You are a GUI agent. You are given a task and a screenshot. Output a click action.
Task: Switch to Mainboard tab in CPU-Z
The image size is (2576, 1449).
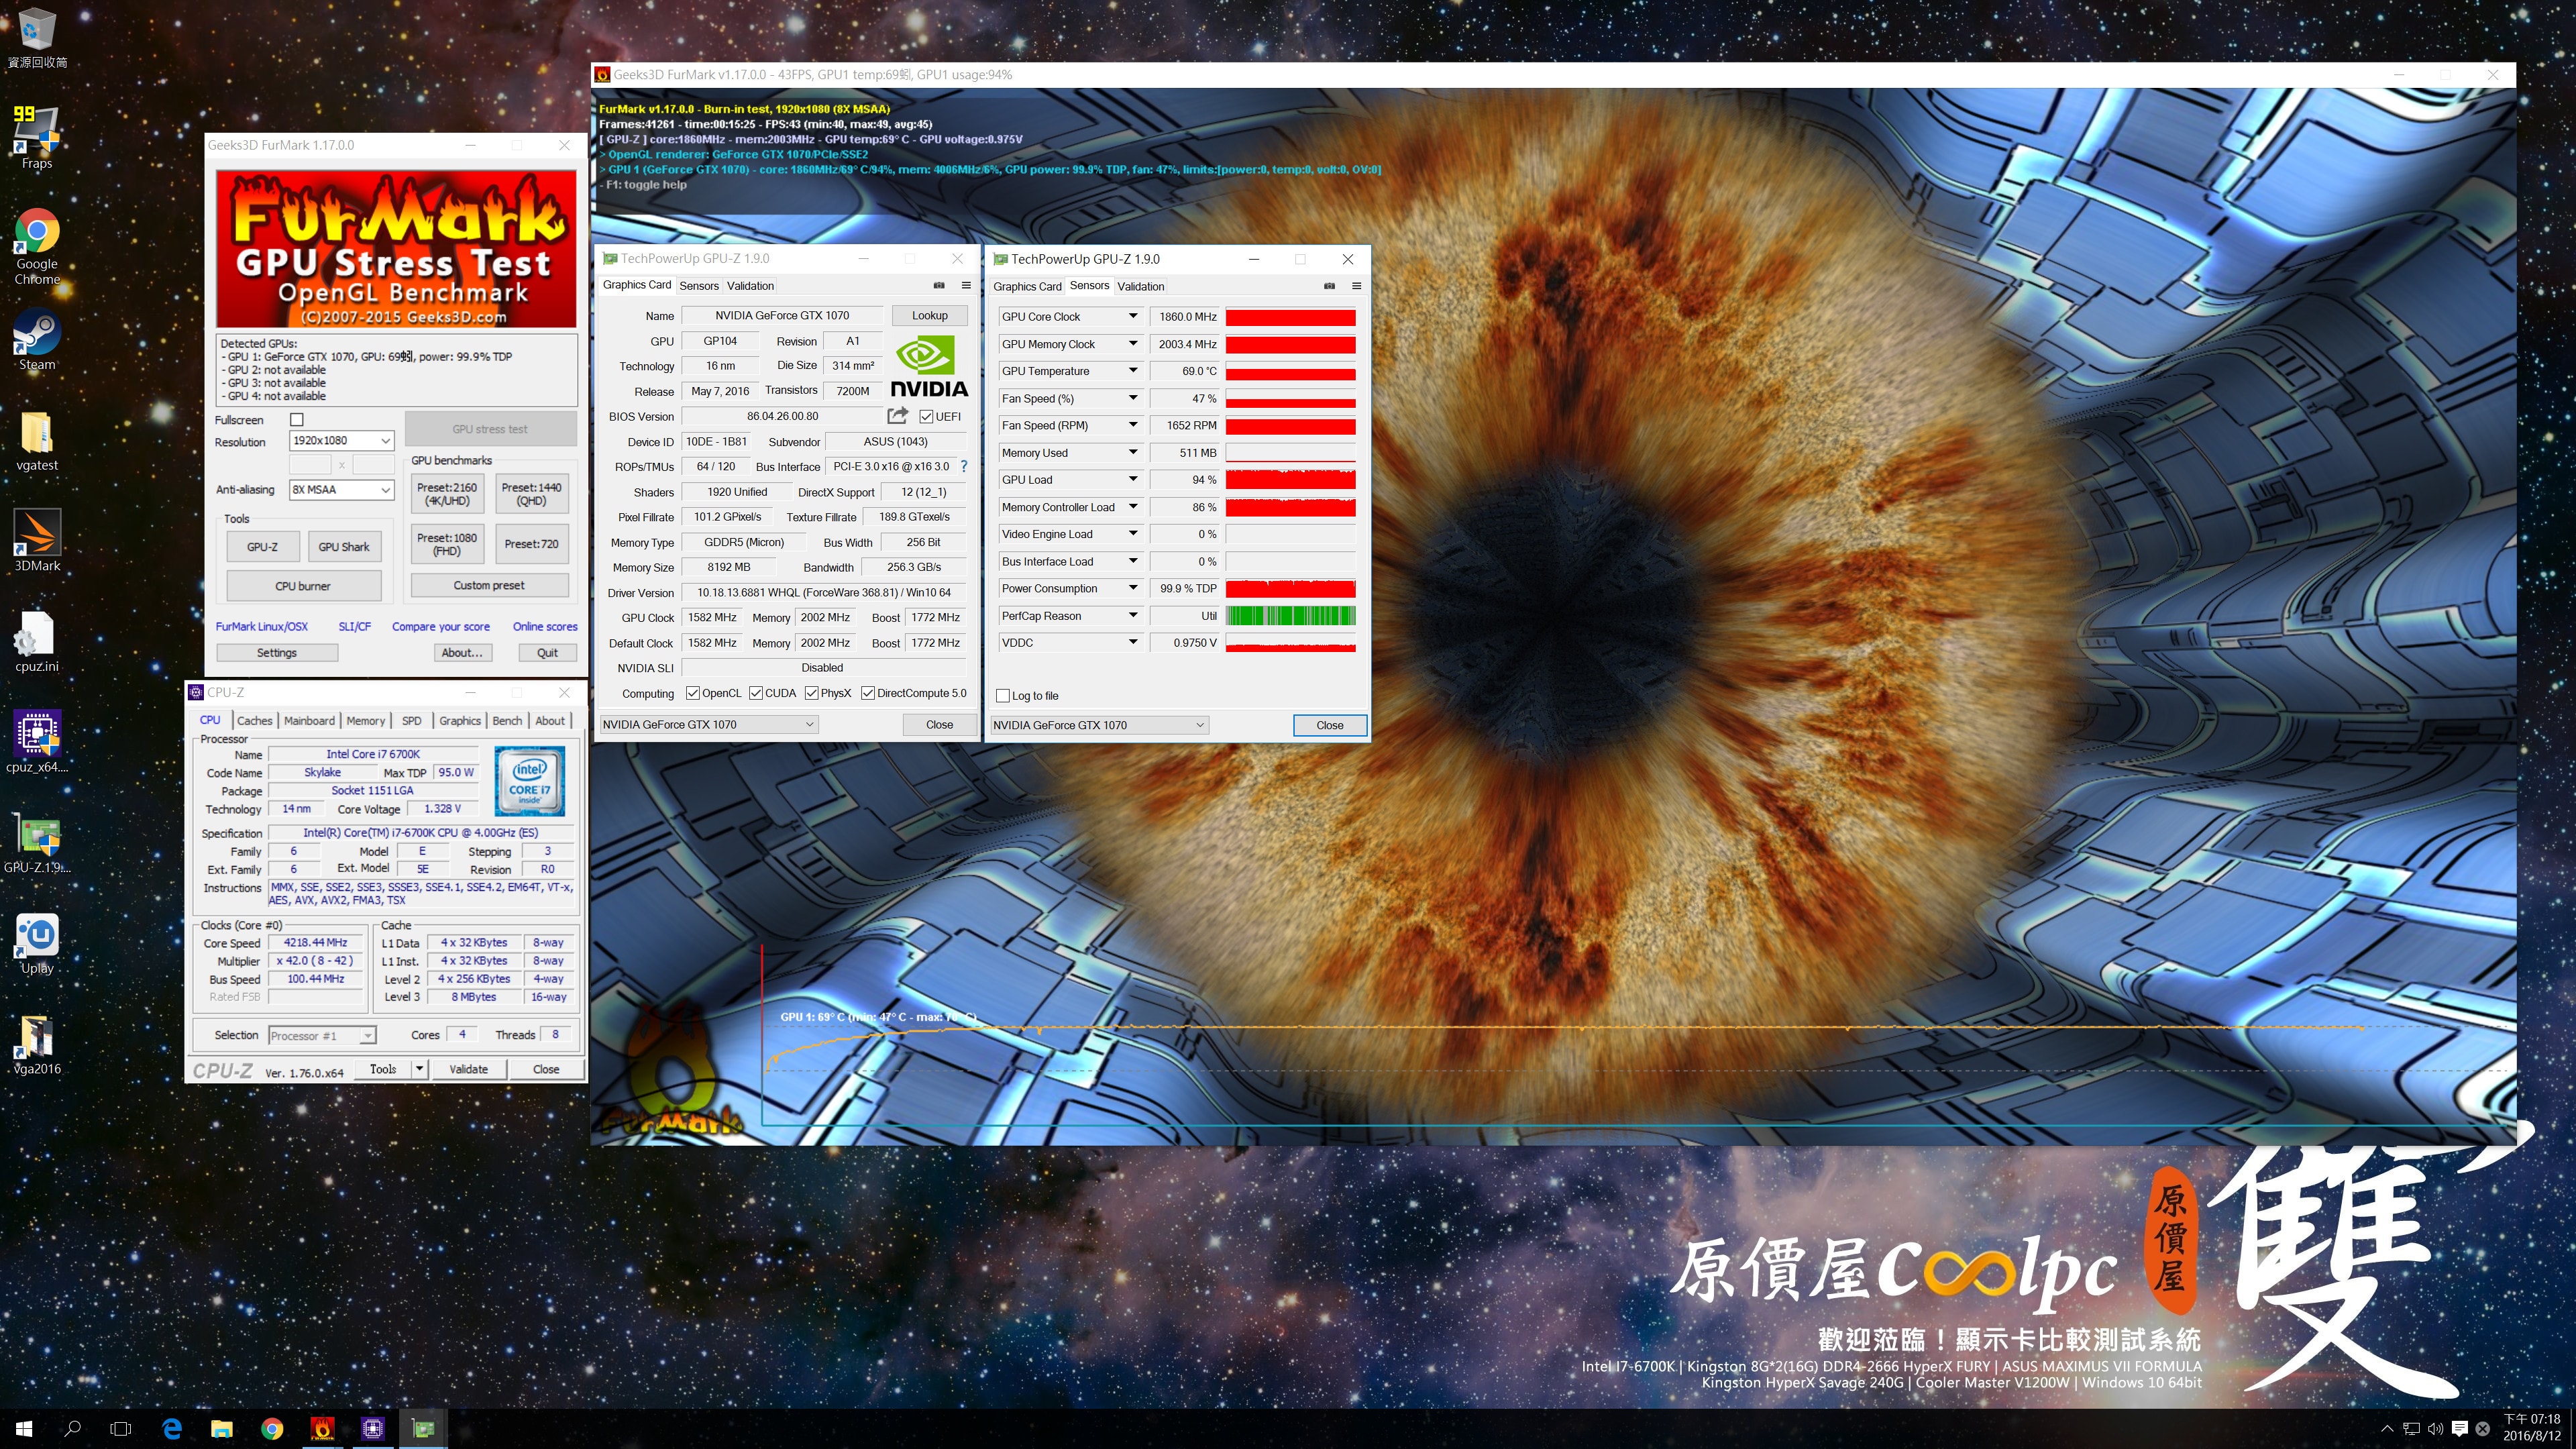309,720
